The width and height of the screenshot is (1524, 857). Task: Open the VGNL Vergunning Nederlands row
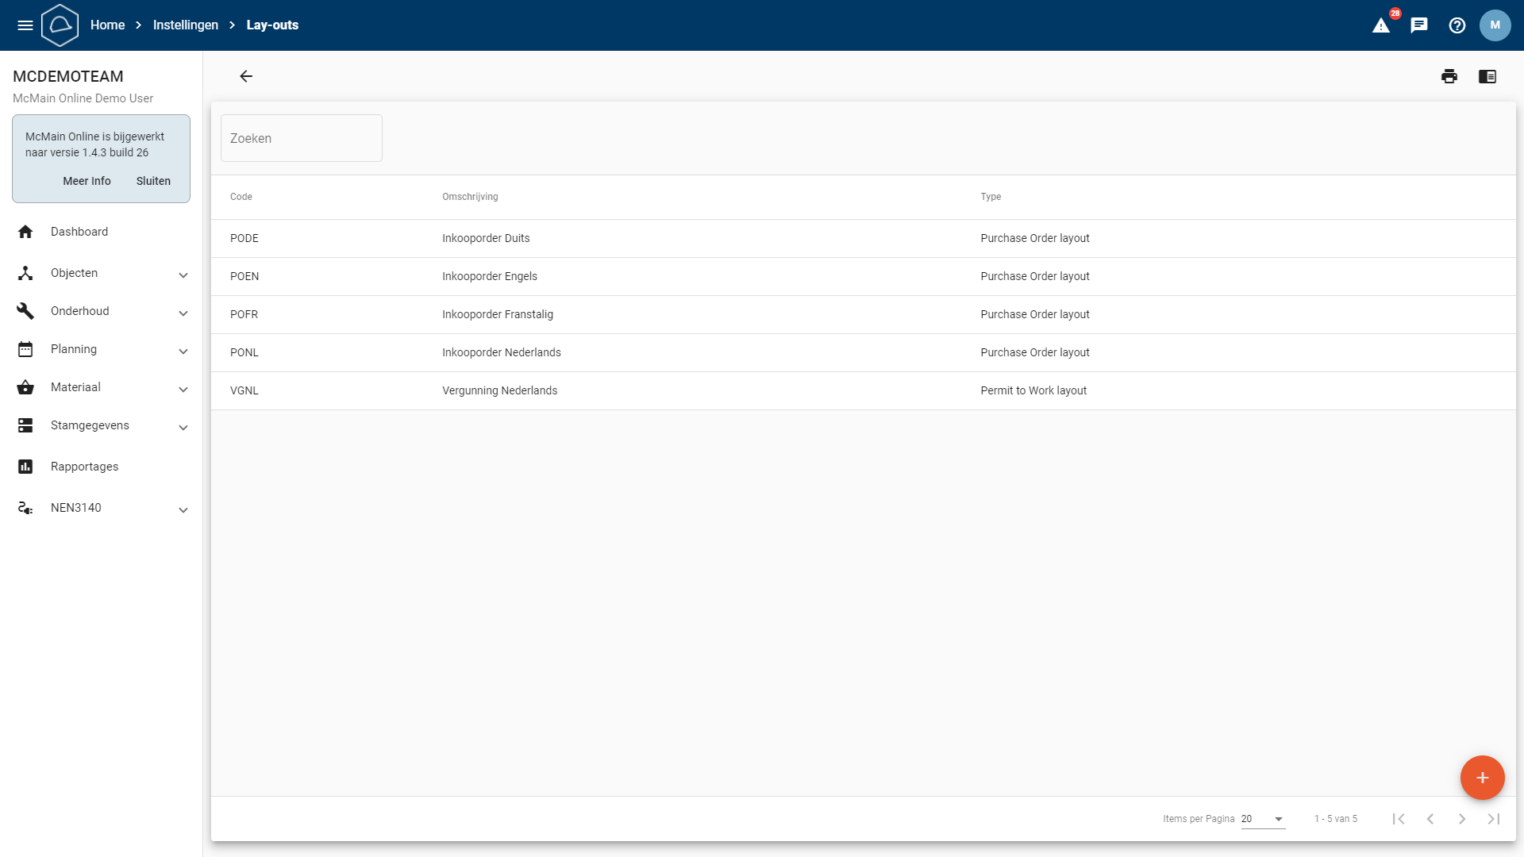[x=500, y=390]
